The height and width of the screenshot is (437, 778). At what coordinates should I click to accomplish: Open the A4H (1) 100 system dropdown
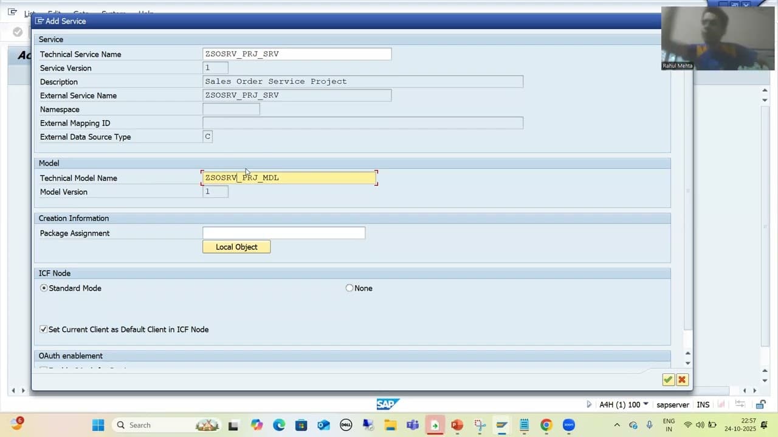tap(624, 405)
